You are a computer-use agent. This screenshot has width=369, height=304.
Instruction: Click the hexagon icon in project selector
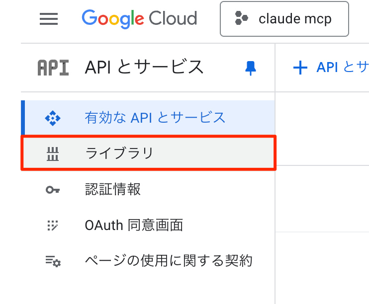click(x=242, y=19)
